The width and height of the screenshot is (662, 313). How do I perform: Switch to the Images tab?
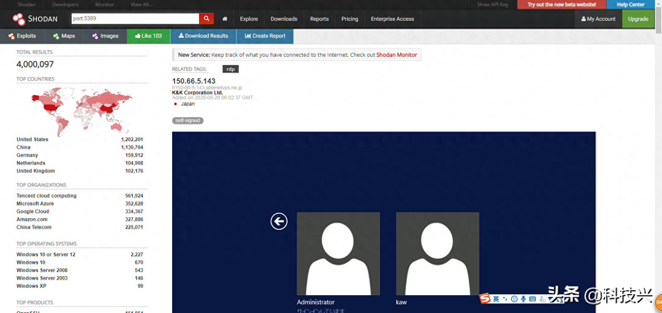(106, 36)
